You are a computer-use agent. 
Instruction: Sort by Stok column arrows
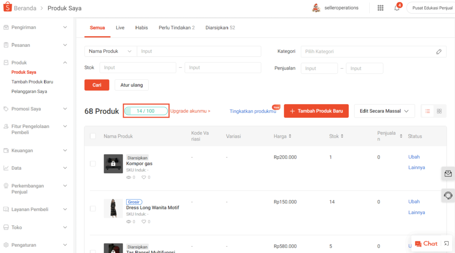pyautogui.click(x=342, y=136)
